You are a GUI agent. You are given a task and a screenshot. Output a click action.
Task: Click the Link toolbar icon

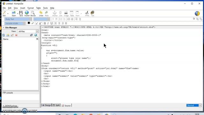pyautogui.click(x=61, y=13)
